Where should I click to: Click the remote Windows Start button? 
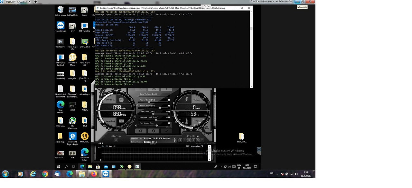[59, 167]
